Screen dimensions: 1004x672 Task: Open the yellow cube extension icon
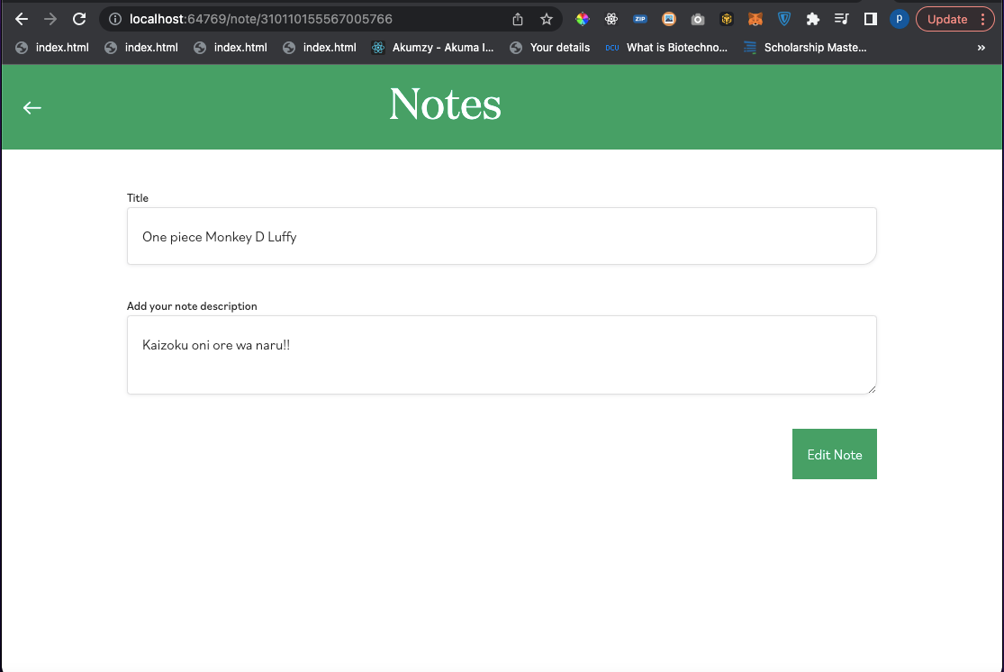pos(726,19)
